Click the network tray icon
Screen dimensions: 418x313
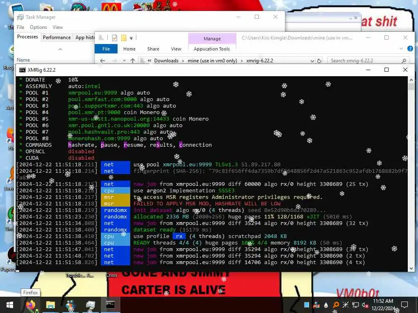pos(356,305)
